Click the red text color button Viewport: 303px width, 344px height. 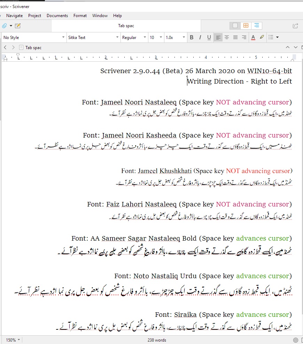[x=253, y=38]
